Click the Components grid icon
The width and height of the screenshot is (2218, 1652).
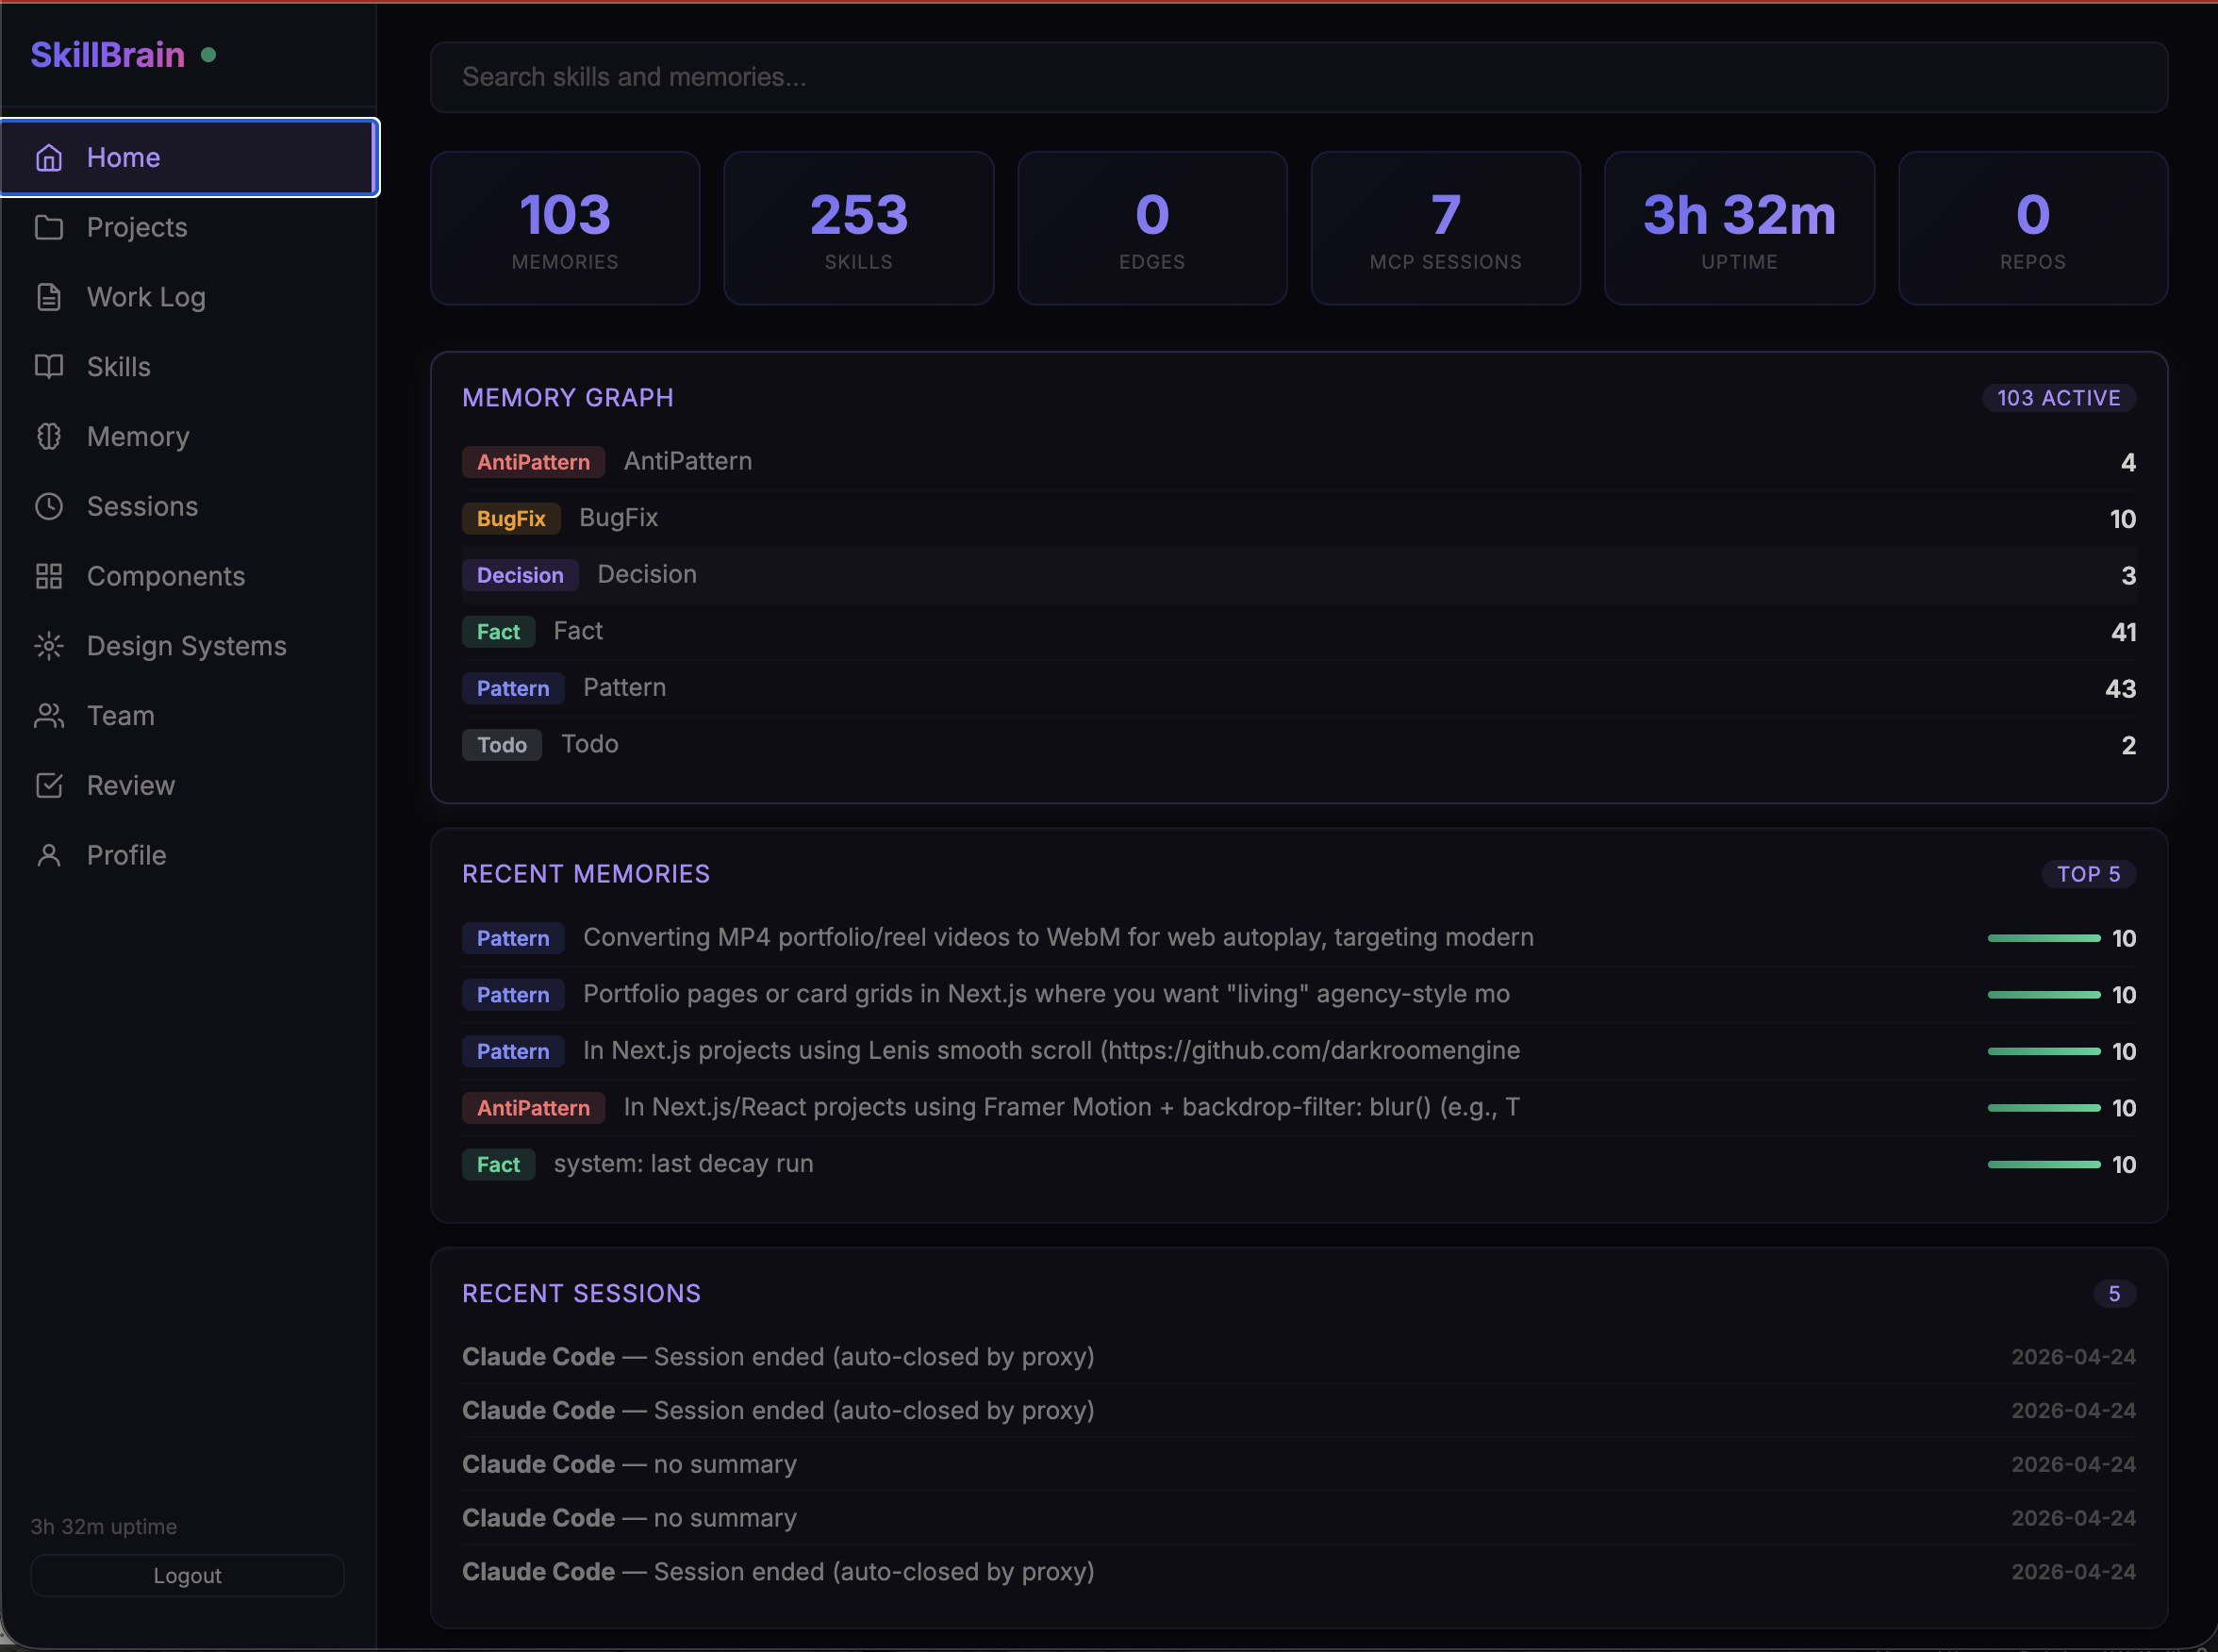(49, 576)
